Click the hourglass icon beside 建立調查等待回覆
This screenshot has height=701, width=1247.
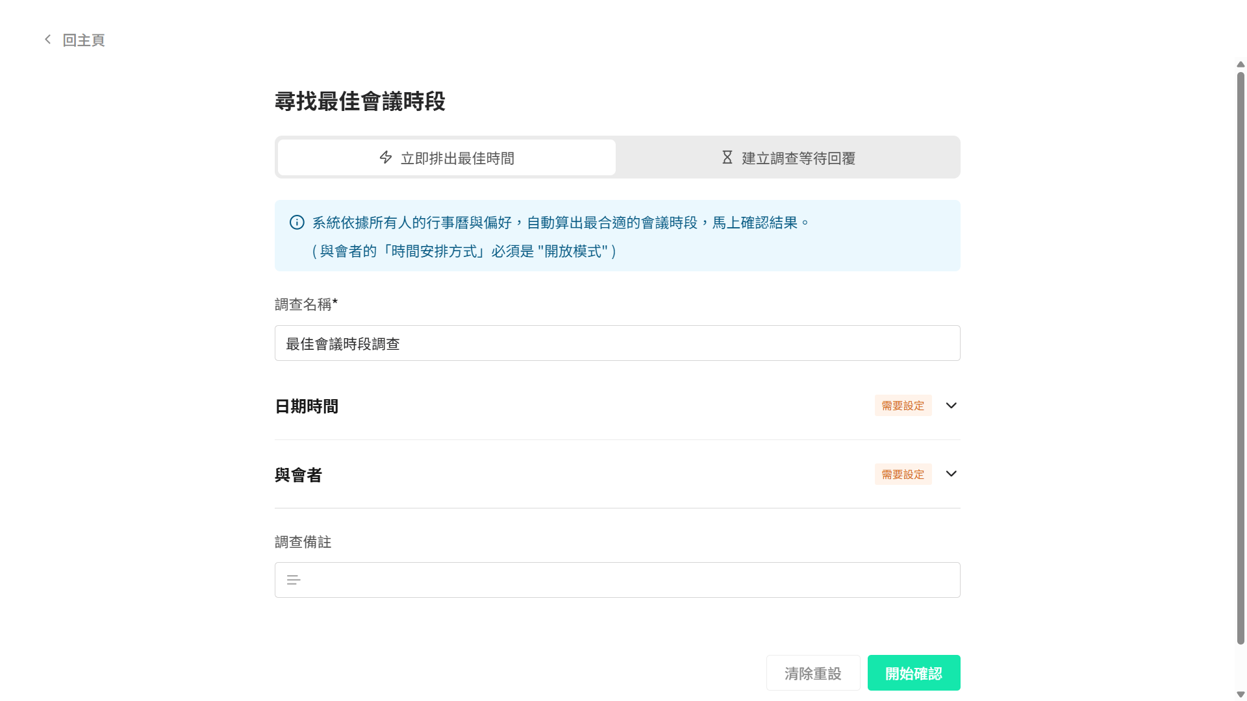pos(727,157)
